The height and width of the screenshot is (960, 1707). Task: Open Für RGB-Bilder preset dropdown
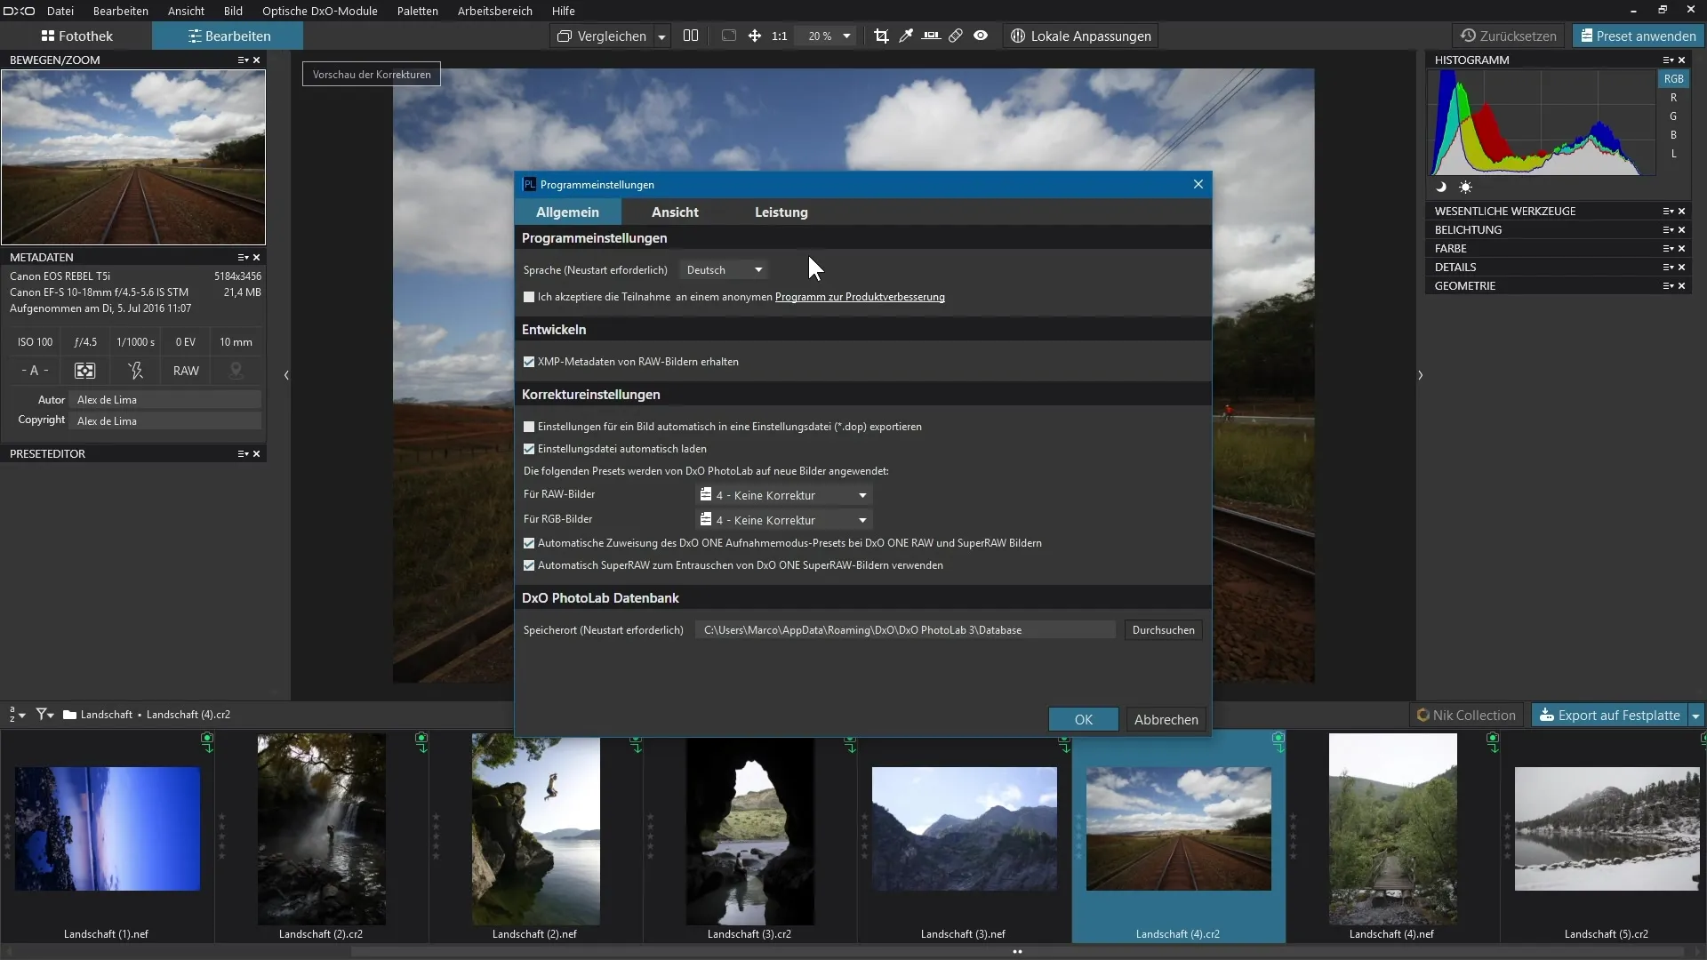783,520
